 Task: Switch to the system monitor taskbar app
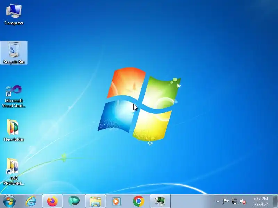[160, 201]
